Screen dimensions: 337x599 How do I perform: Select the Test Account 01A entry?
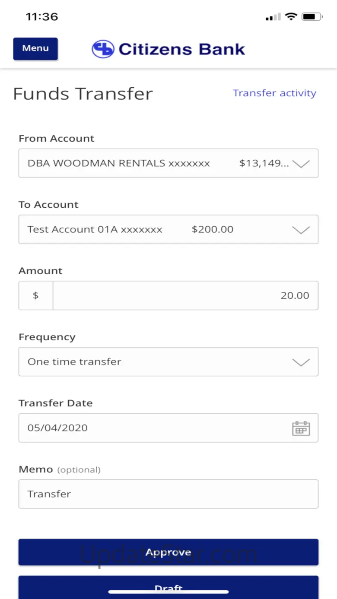point(95,230)
